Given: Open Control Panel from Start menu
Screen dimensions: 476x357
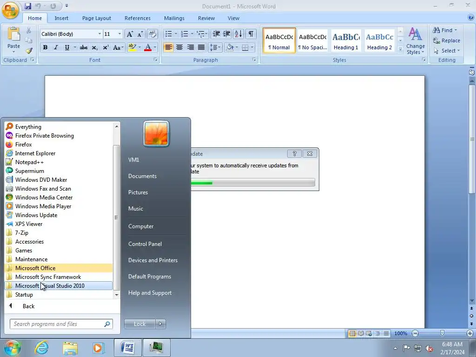Looking at the screenshot, I should click(x=145, y=244).
